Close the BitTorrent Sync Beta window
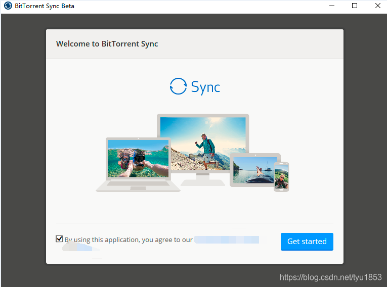Viewport: 387px width, 287px height. click(x=377, y=6)
